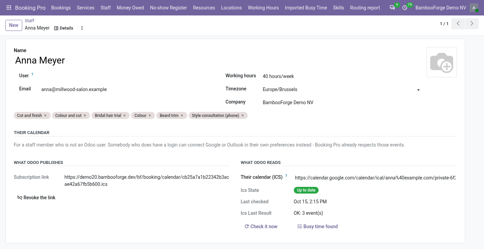Upload a staff photo via camera icon

click(x=442, y=62)
